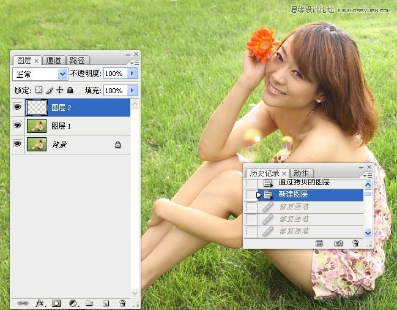Create a new layer group with folder icon
Screen dimensions: 397x310
[x=89, y=303]
